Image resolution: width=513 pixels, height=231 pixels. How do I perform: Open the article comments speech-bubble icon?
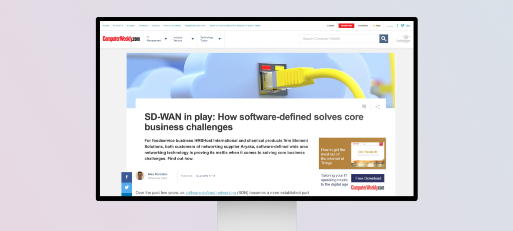pyautogui.click(x=364, y=107)
